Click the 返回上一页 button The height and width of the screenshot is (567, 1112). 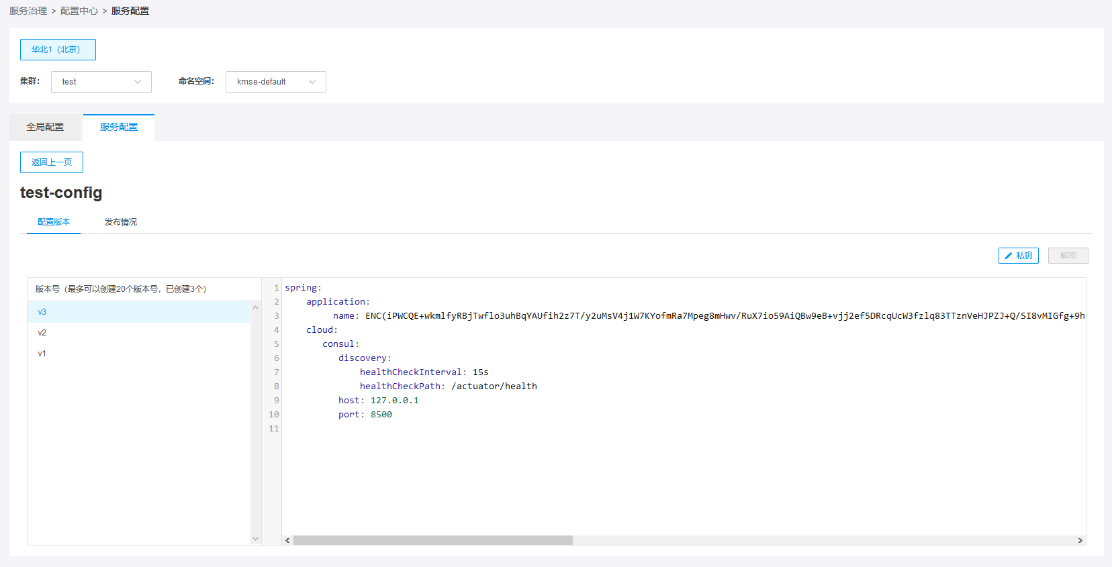pos(52,162)
